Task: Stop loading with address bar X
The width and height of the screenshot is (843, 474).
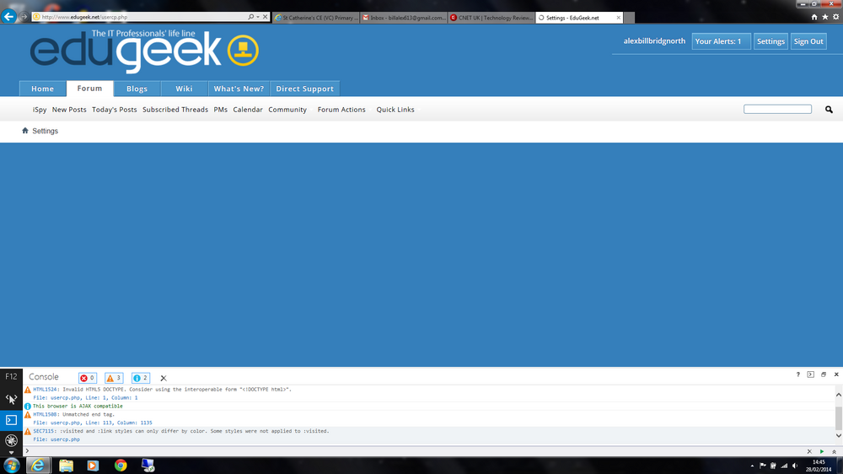Action: pyautogui.click(x=265, y=17)
